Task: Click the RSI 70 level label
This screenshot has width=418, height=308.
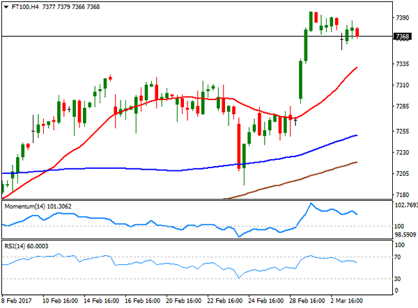Action: [398, 257]
